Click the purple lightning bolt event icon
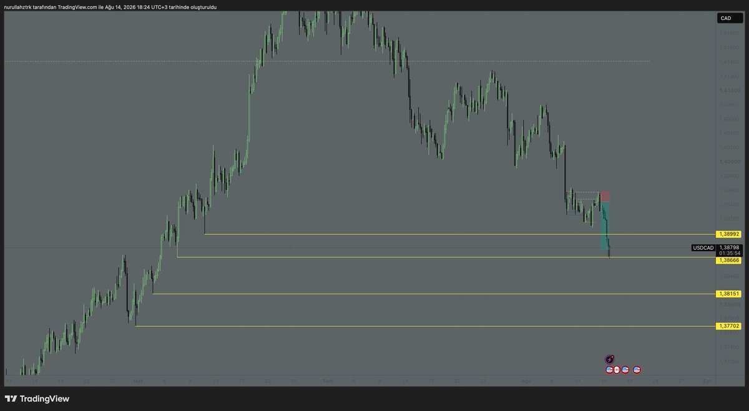The width and height of the screenshot is (749, 411). (610, 359)
